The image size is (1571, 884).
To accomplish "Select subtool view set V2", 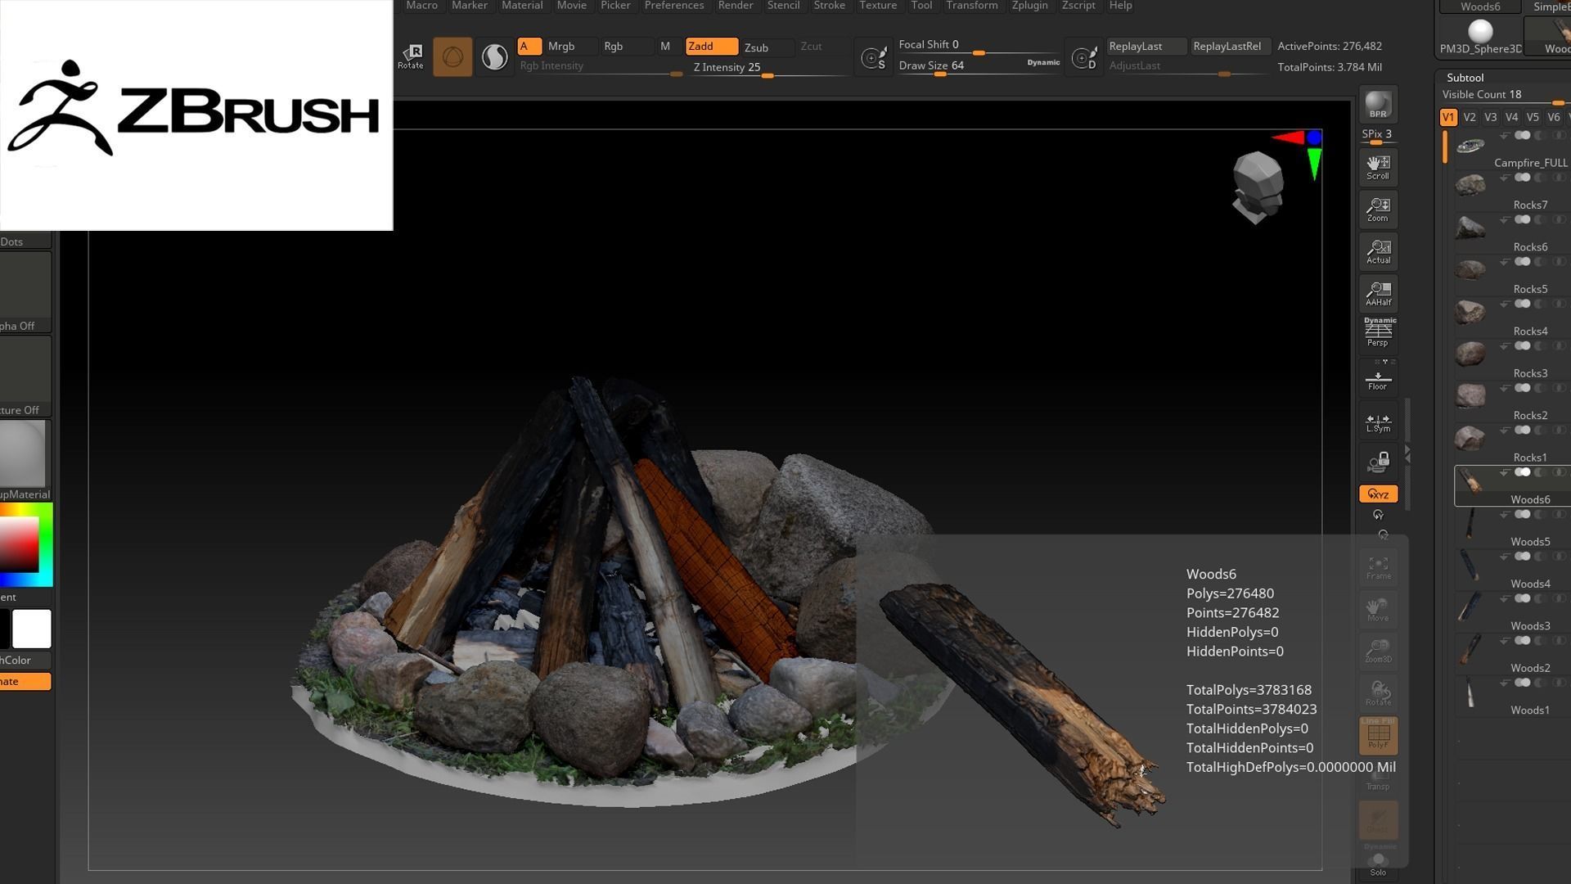I will click(x=1470, y=117).
